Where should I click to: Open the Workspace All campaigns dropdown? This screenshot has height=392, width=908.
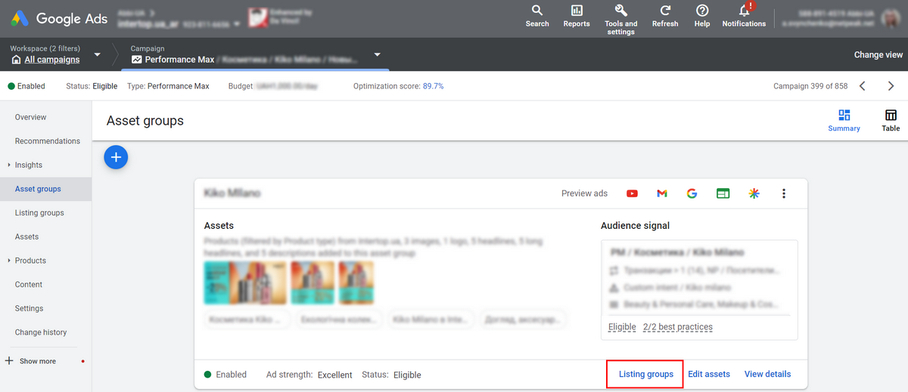click(x=97, y=54)
